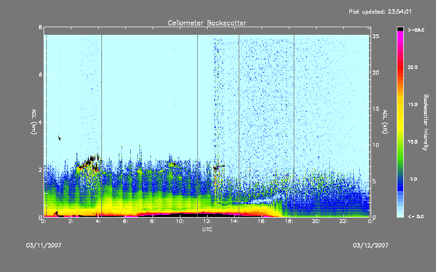
Task: Click the '>-25.0' colorbar maximum label
Action: point(416,30)
